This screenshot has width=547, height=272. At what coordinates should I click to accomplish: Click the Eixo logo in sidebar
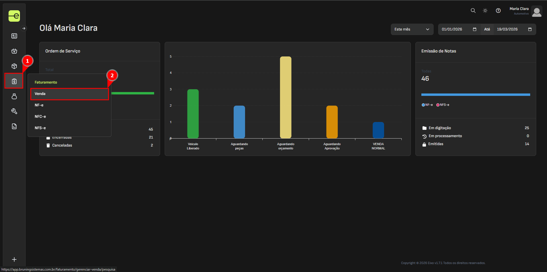point(14,16)
